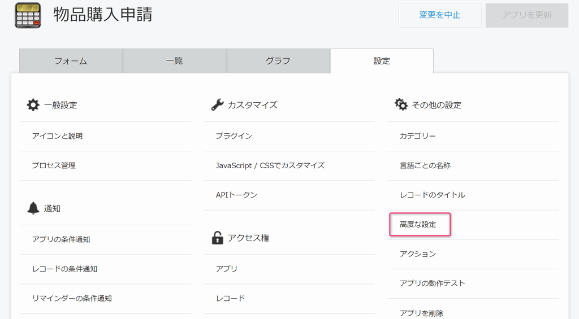Open アプリの条件通知 settings
Viewport: 579px width, 319px height.
tap(61, 239)
